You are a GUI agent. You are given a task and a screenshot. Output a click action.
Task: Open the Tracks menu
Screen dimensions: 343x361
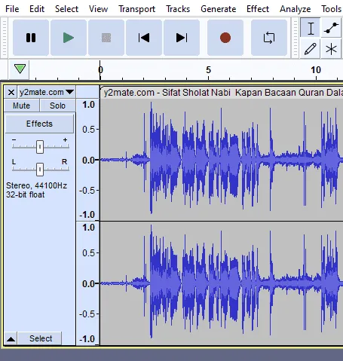(x=178, y=9)
